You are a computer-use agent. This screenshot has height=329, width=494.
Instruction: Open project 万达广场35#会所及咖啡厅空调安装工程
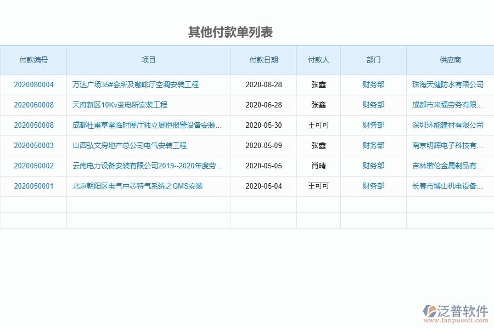(135, 84)
